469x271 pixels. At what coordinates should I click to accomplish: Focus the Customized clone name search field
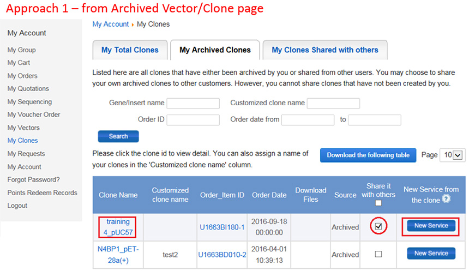coord(333,104)
